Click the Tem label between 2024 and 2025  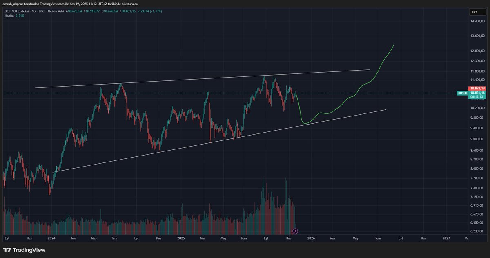pos(114,238)
